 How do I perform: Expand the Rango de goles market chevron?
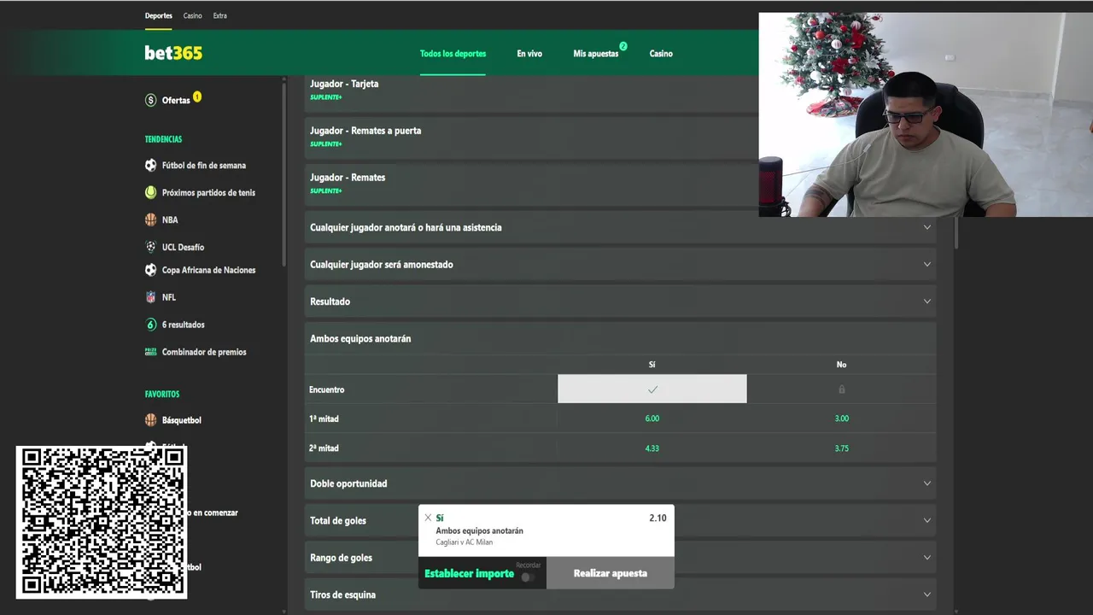pyautogui.click(x=927, y=558)
